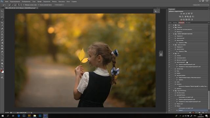Select the Crop tool
This screenshot has width=210, height=118.
tap(2, 23)
